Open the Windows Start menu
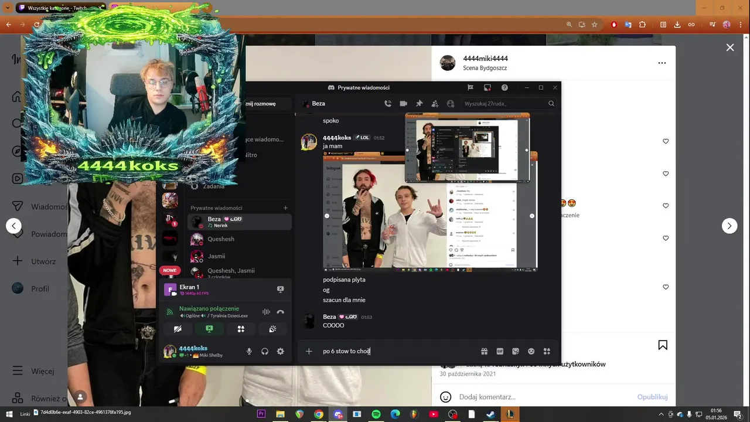This screenshot has width=750, height=422. click(9, 414)
